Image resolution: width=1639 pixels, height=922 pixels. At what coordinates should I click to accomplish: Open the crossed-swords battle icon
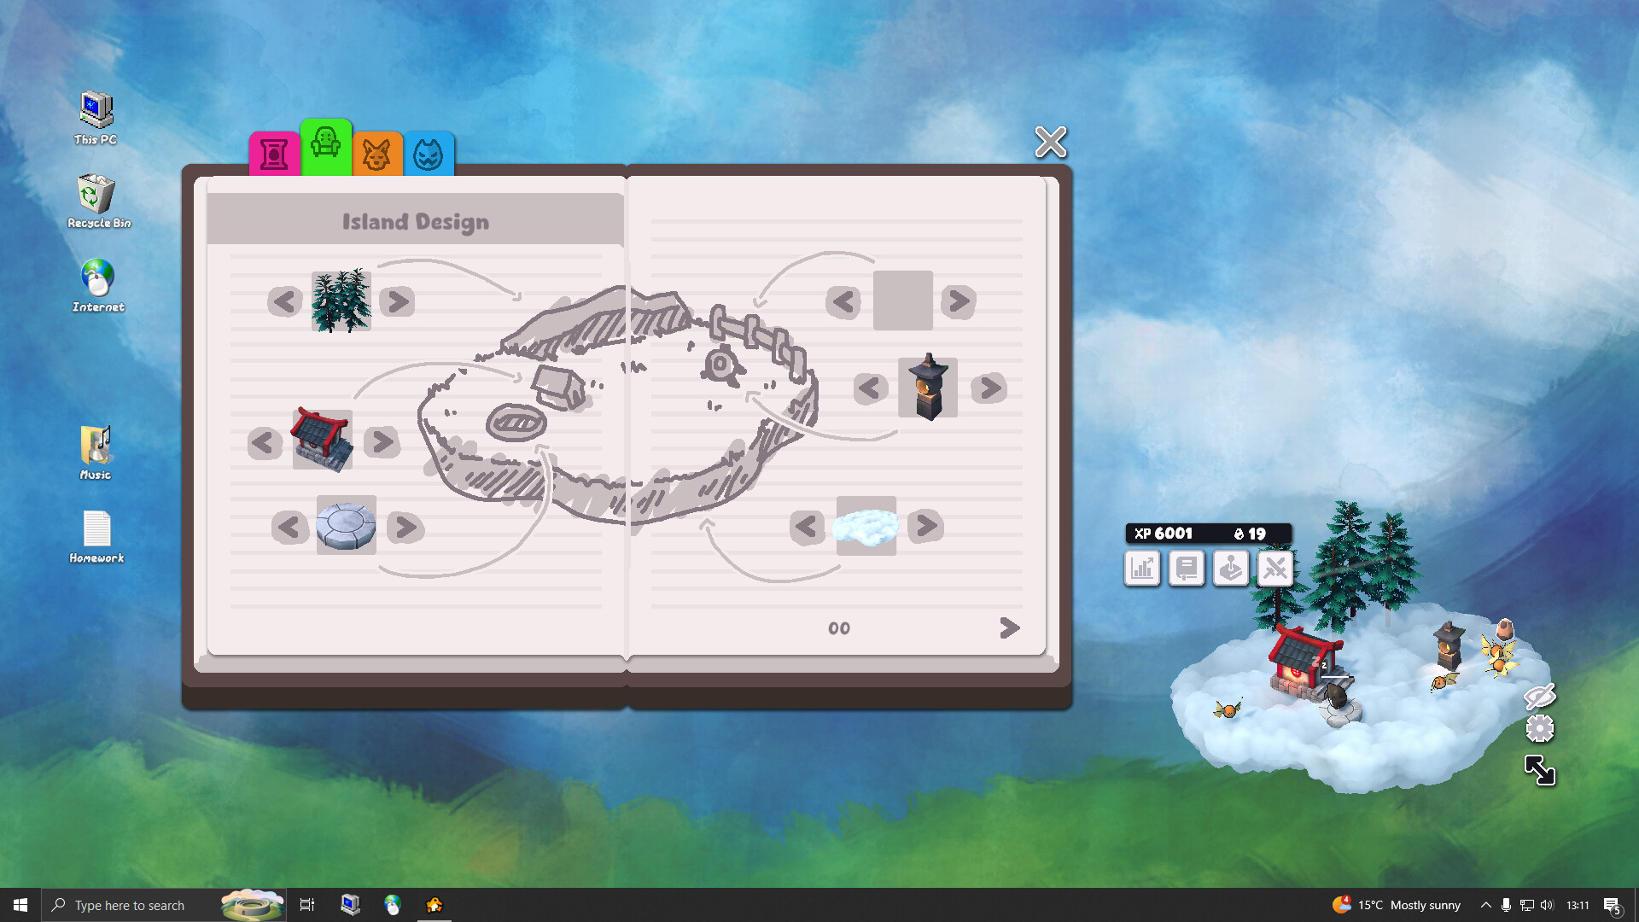1274,569
